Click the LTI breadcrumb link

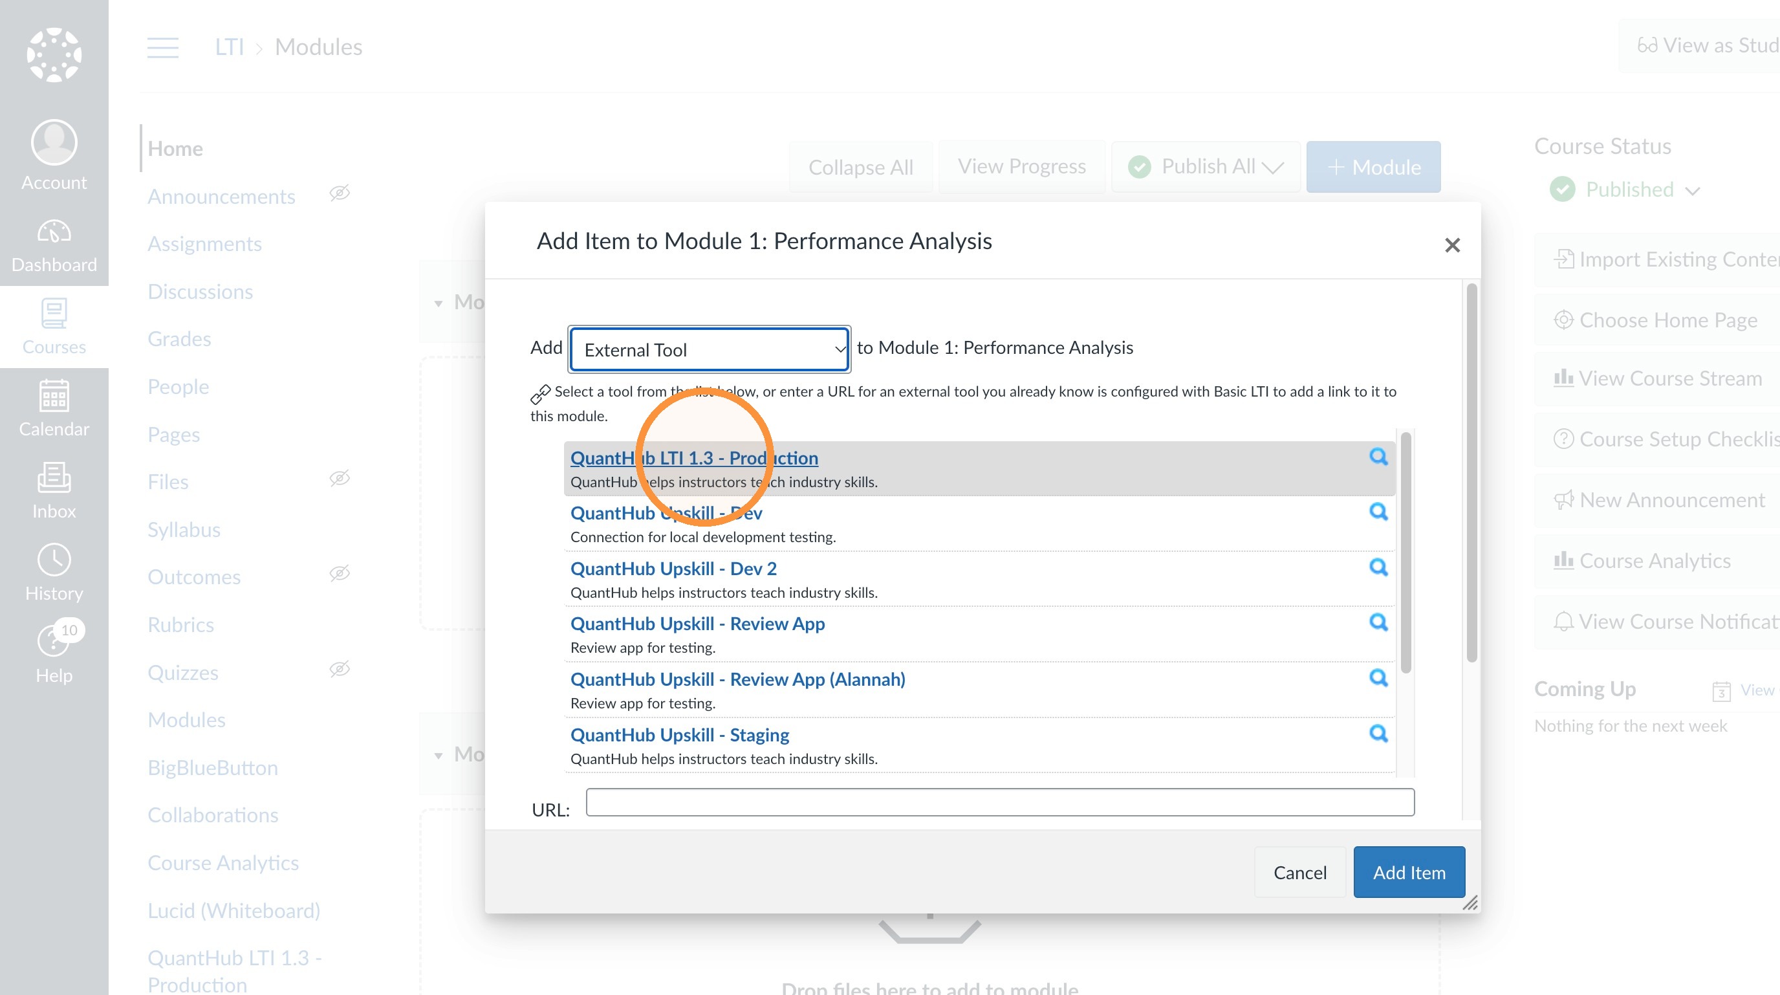coord(230,47)
